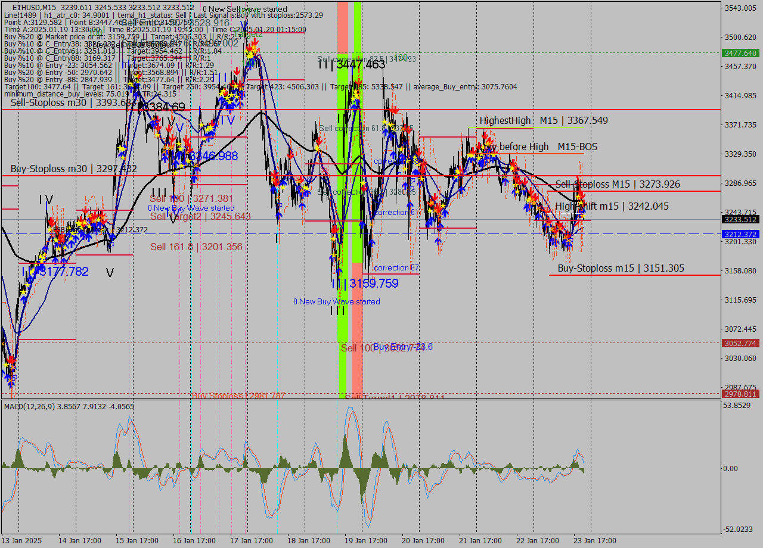
Task: Click the '19 Jan 17:00' time label
Action: point(366,541)
